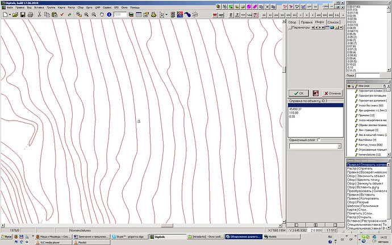Image resolution: width=392 pixels, height=245 pixels.
Task: Click the map horizontal scrollbar thumb
Action: (x=167, y=226)
